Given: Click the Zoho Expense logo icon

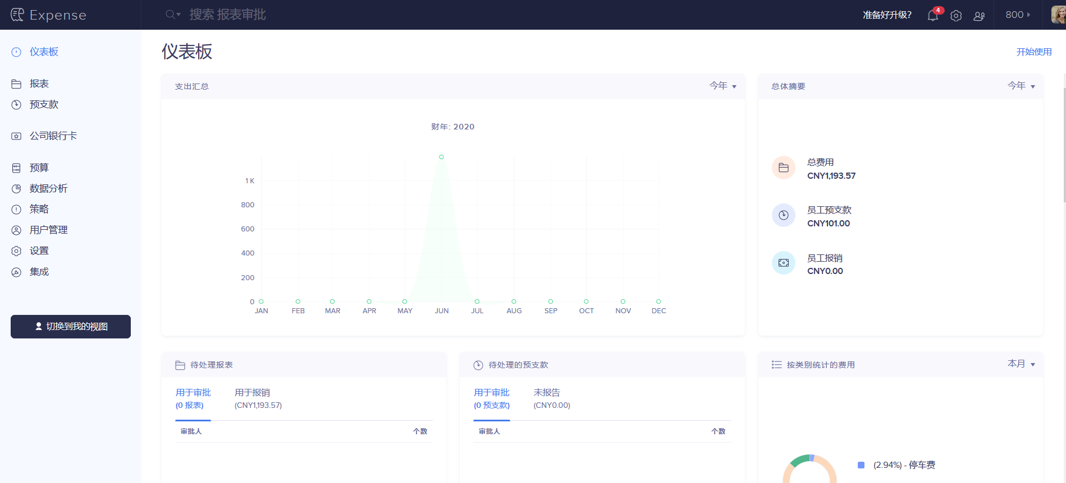Looking at the screenshot, I should pyautogui.click(x=17, y=15).
